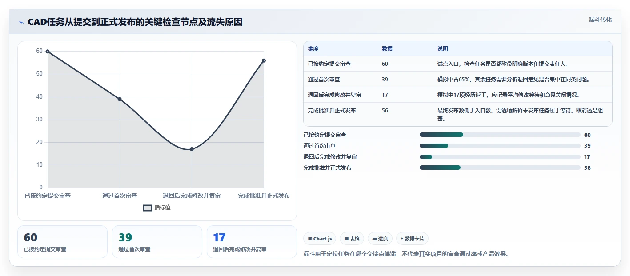The image size is (630, 276).
Task: Click table cell 完成批准并正式发布 in 维度 column
Action: pyautogui.click(x=332, y=110)
